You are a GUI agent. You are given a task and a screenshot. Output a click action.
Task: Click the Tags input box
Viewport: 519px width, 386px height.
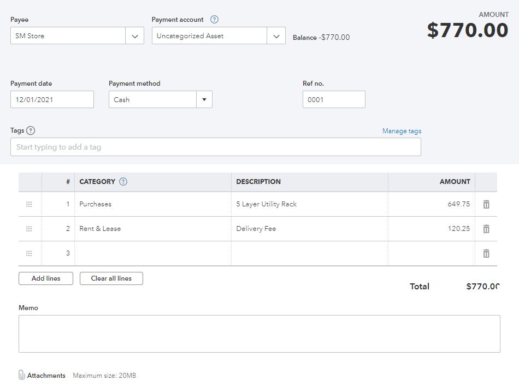coord(215,147)
